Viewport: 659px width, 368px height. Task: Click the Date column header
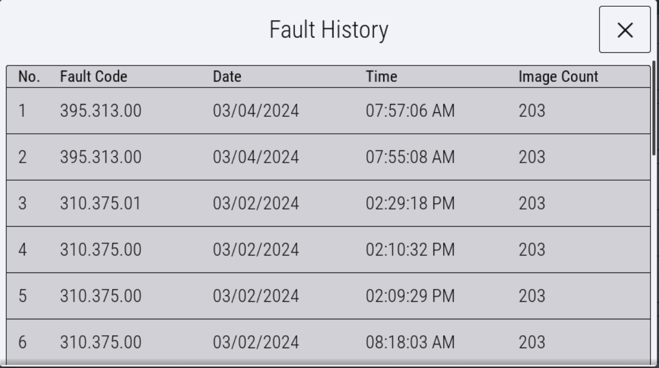tap(227, 77)
